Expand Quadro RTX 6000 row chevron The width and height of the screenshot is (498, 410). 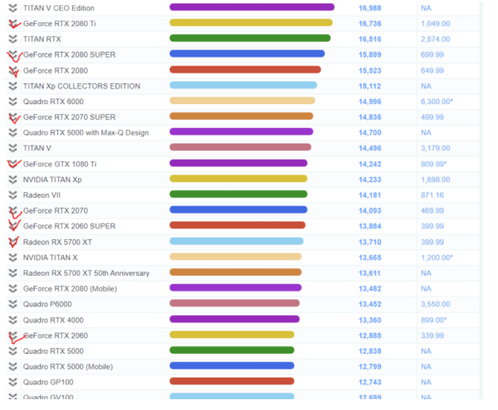coord(13,101)
